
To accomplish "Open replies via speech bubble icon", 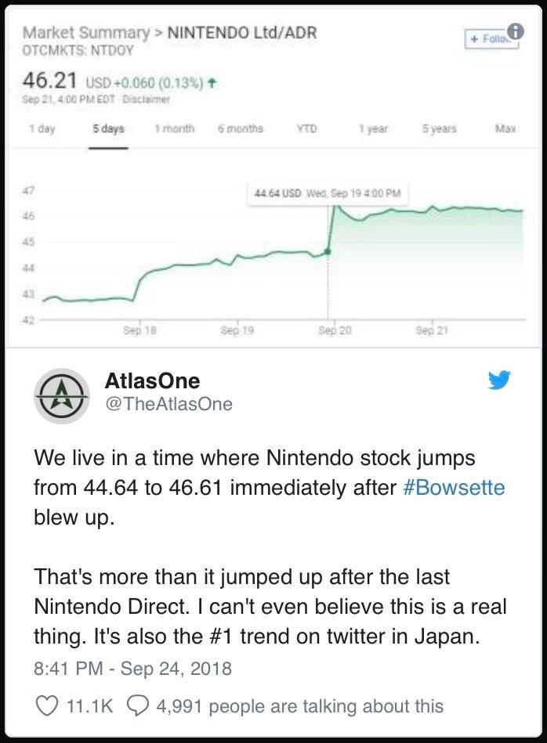I will click(x=136, y=705).
